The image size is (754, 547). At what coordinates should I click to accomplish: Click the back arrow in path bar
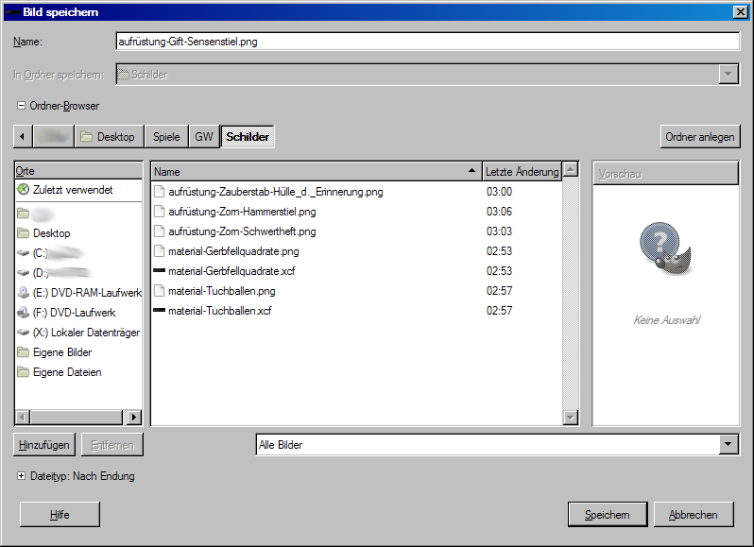(23, 137)
